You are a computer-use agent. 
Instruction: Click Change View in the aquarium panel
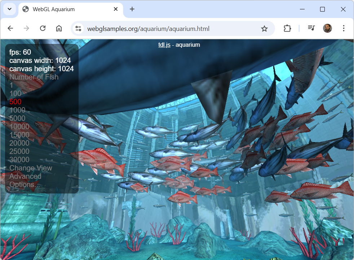pyautogui.click(x=31, y=168)
